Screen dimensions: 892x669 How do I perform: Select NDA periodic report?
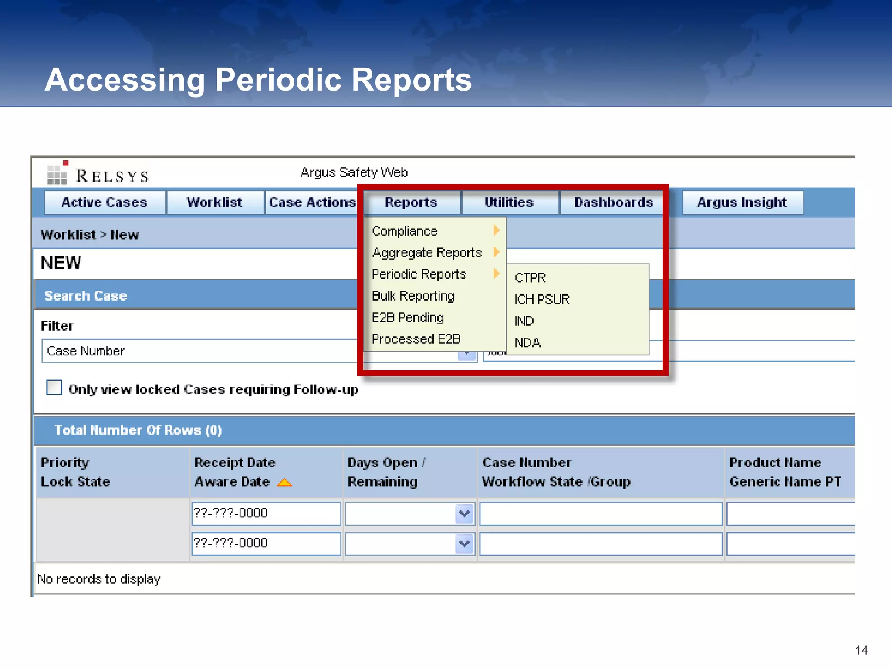(x=578, y=343)
